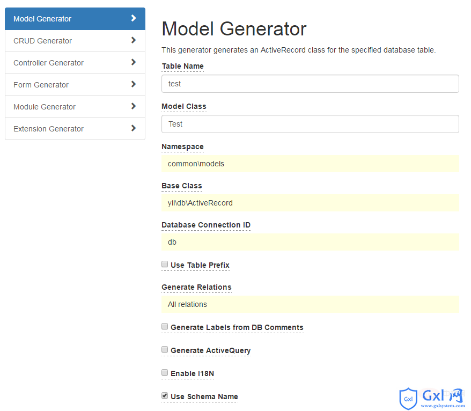
Task: Enable the Use Table Prefix checkbox
Action: 165,264
